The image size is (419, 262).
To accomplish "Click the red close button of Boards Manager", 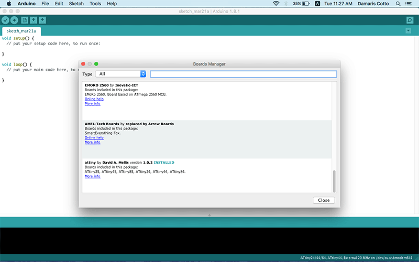I will tap(83, 64).
